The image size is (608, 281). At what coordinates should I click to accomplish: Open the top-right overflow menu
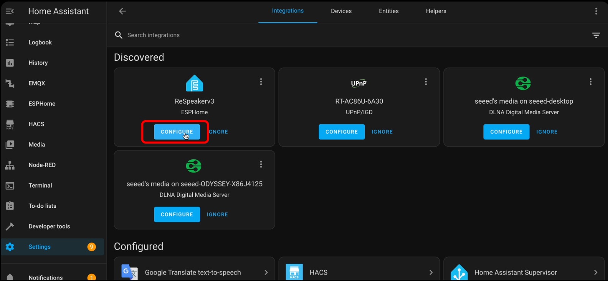(x=596, y=11)
